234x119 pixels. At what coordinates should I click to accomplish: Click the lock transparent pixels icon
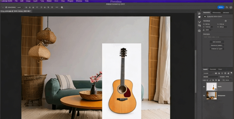207,80
